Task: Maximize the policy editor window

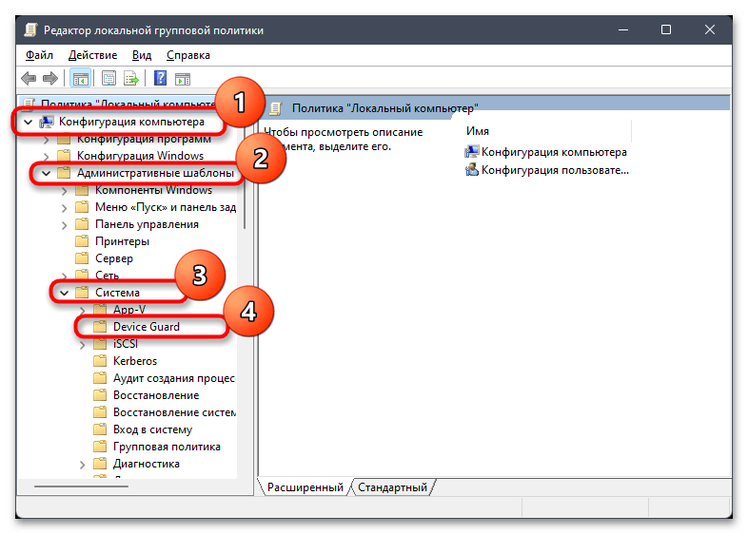Action: 666,29
